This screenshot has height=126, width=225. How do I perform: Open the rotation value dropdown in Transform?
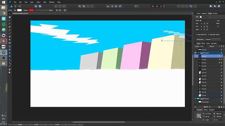click(212, 120)
